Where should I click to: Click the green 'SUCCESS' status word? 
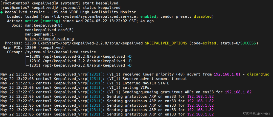tap(248, 43)
